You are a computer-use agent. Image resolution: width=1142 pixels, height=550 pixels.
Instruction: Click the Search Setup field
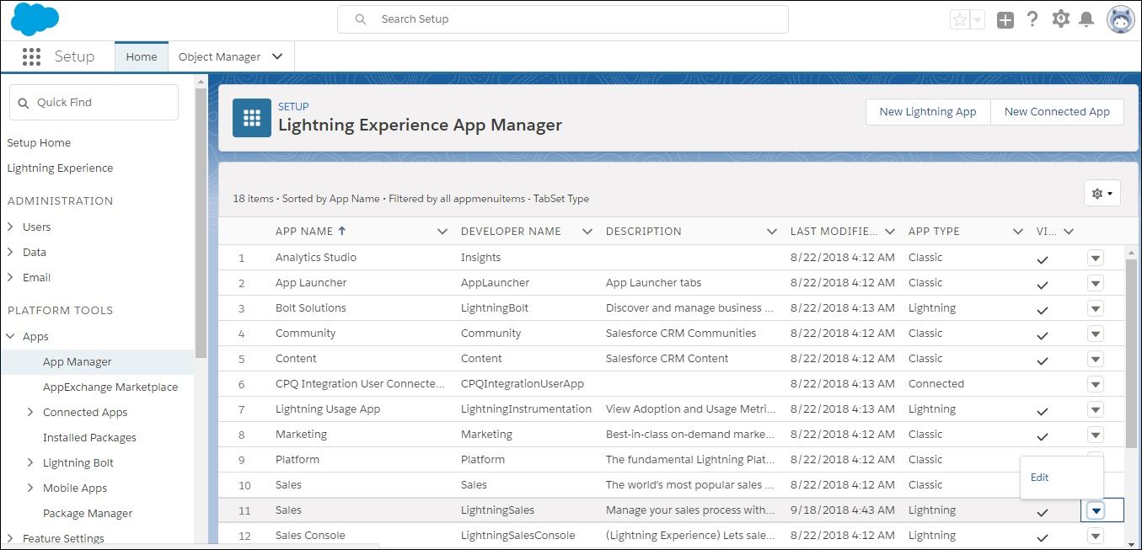pos(562,19)
